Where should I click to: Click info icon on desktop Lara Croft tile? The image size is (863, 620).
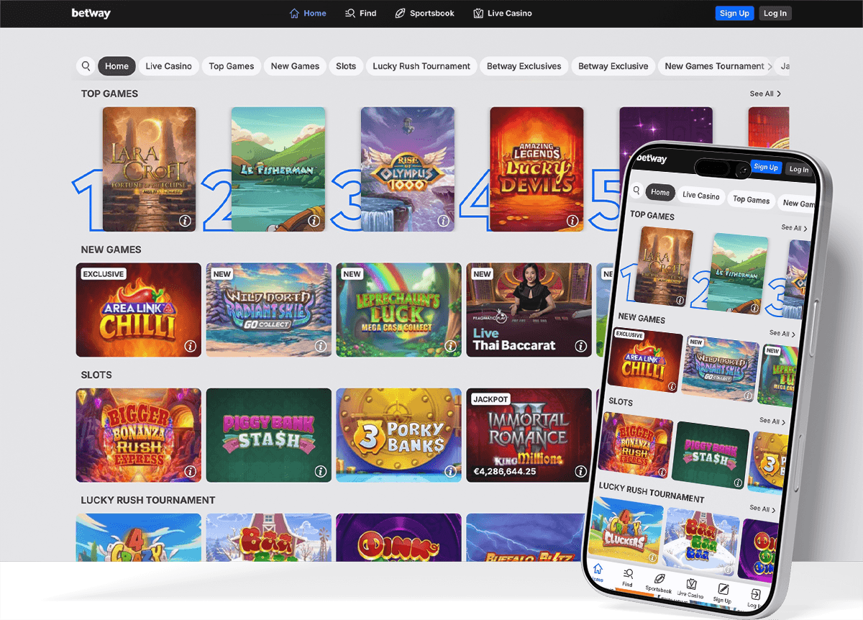click(x=185, y=221)
